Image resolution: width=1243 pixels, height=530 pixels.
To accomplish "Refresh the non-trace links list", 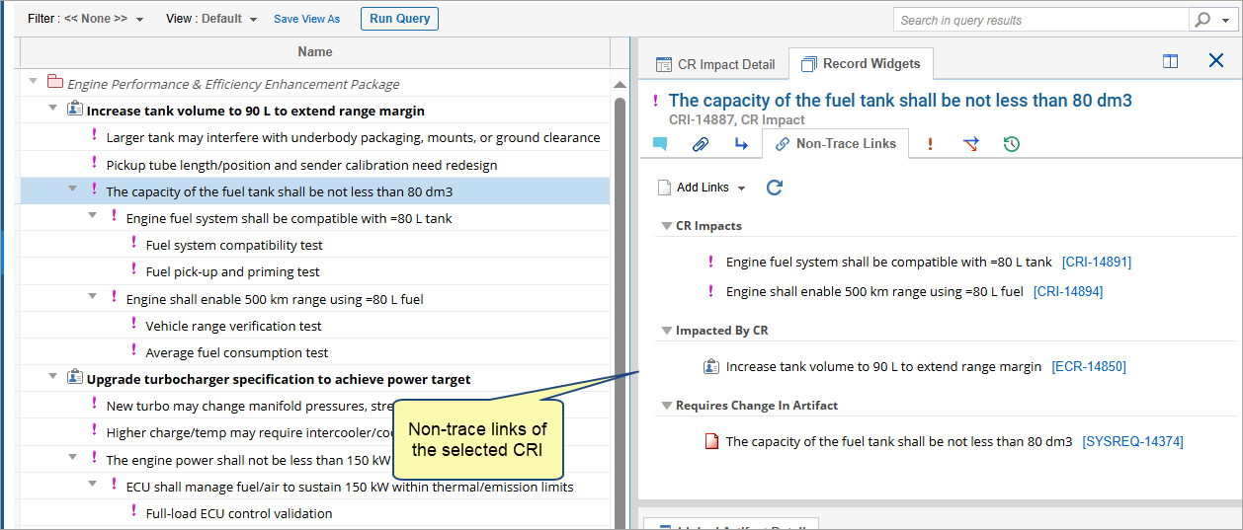I will coord(775,188).
